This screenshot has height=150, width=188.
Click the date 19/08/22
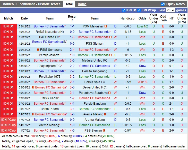click(24, 93)
